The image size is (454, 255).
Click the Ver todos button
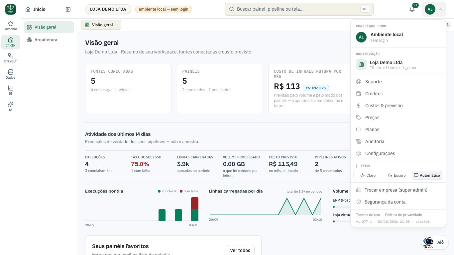pyautogui.click(x=240, y=250)
